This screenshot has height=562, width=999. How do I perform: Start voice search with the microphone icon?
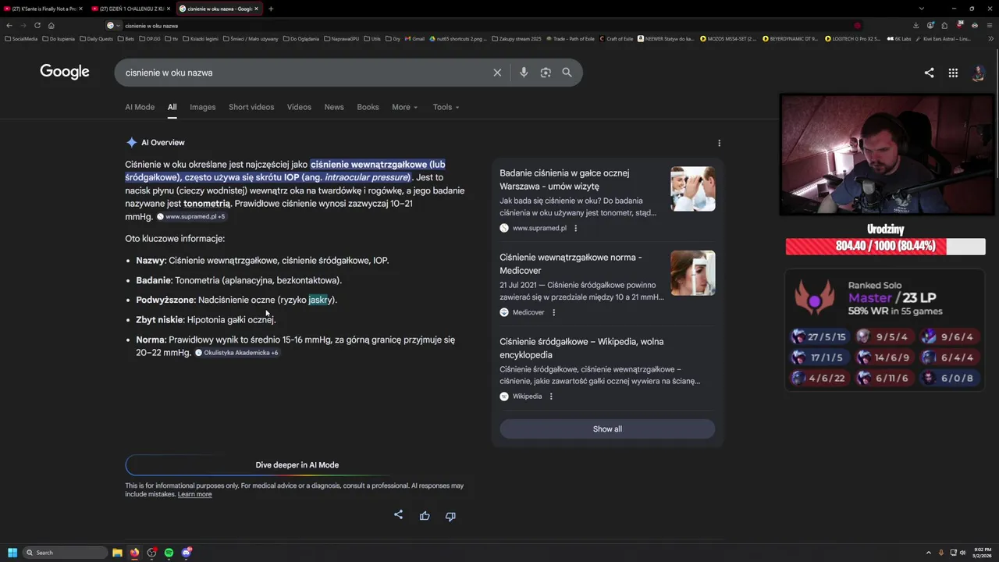(x=524, y=73)
